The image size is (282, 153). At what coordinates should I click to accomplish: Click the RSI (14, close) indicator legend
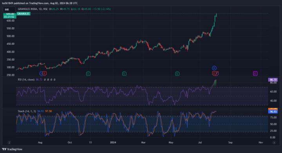pyautogui.click(x=26, y=80)
